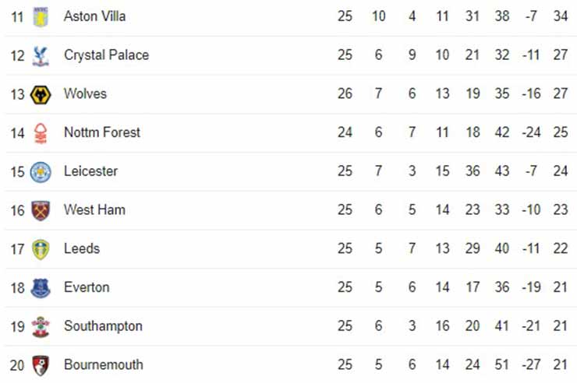
Task: Click the Aston Villa club crest
Action: (x=41, y=17)
